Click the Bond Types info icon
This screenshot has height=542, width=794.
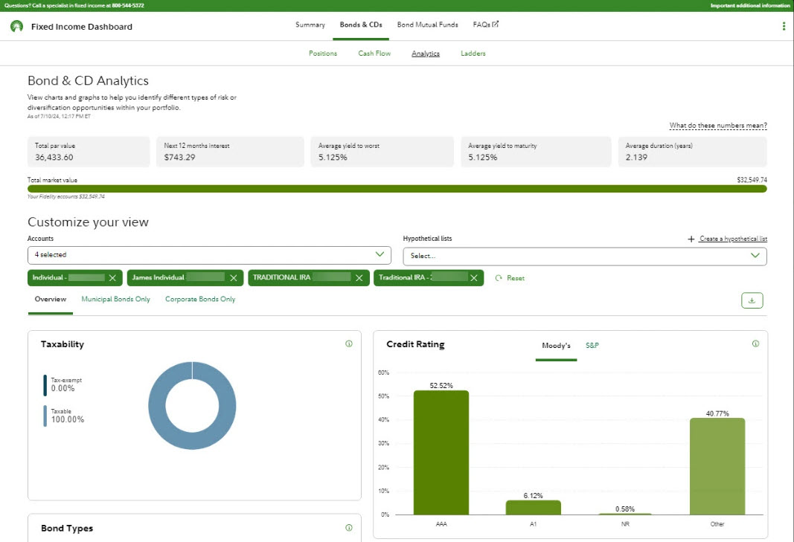pyautogui.click(x=349, y=528)
